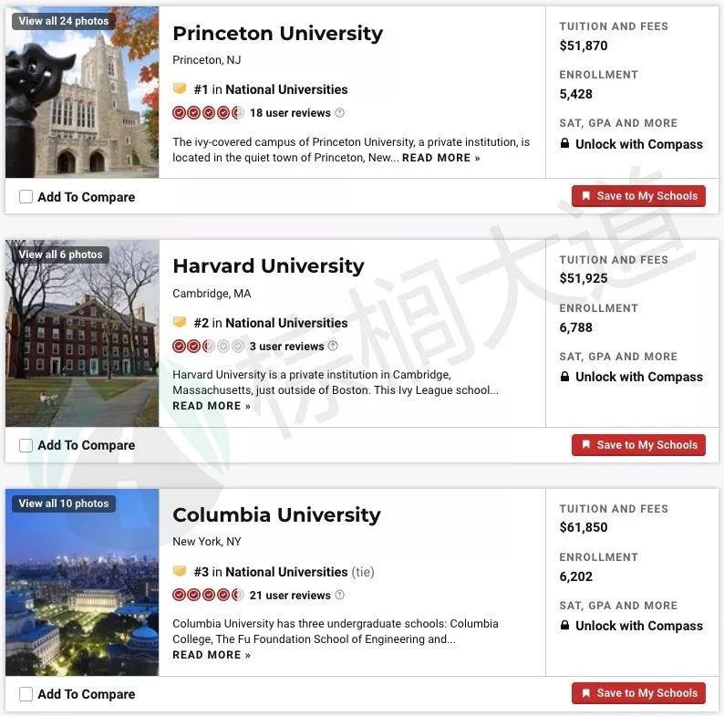
Task: Expand Harvard description with READ MORE
Action: point(212,406)
